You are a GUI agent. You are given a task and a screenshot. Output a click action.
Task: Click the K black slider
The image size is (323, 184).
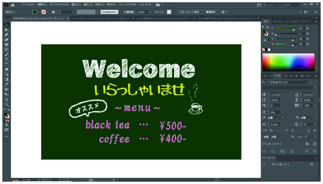click(286, 44)
